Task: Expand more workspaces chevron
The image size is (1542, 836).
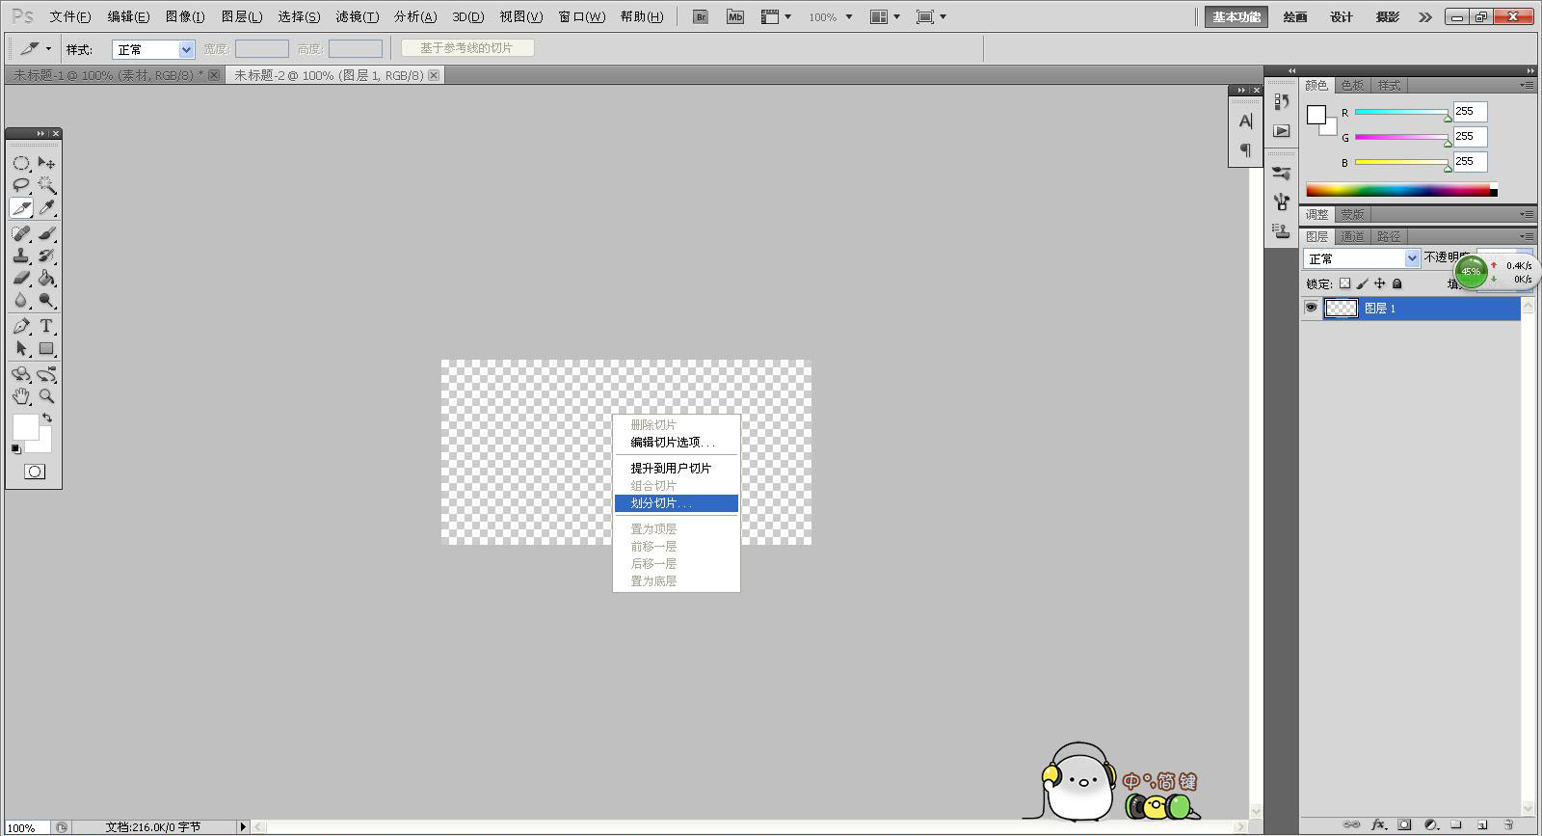Action: pos(1425,17)
